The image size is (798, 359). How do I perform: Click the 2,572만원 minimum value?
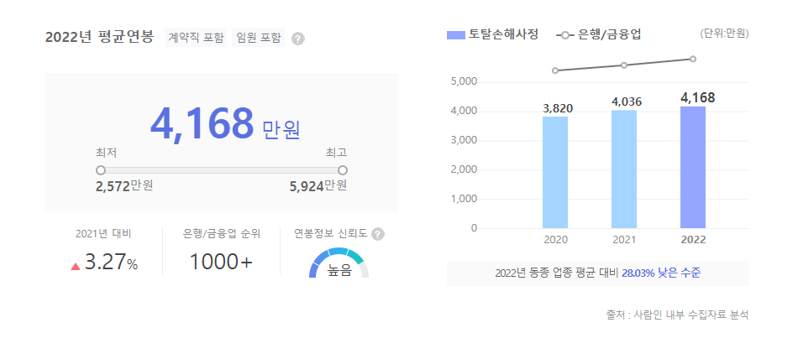pyautogui.click(x=124, y=186)
